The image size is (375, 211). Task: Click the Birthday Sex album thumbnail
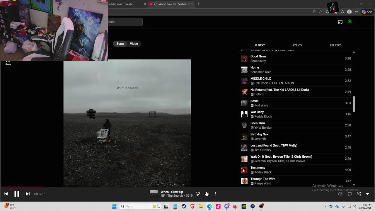[244, 137]
